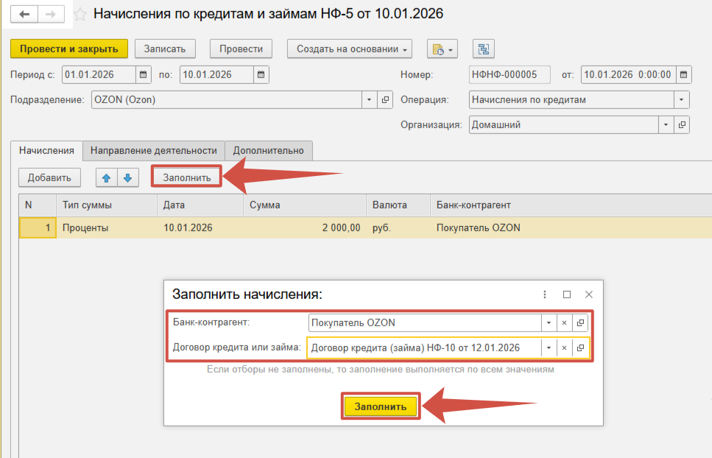Viewport: 712px width, 458px height.
Task: Open the document structure icon button
Action: (483, 49)
